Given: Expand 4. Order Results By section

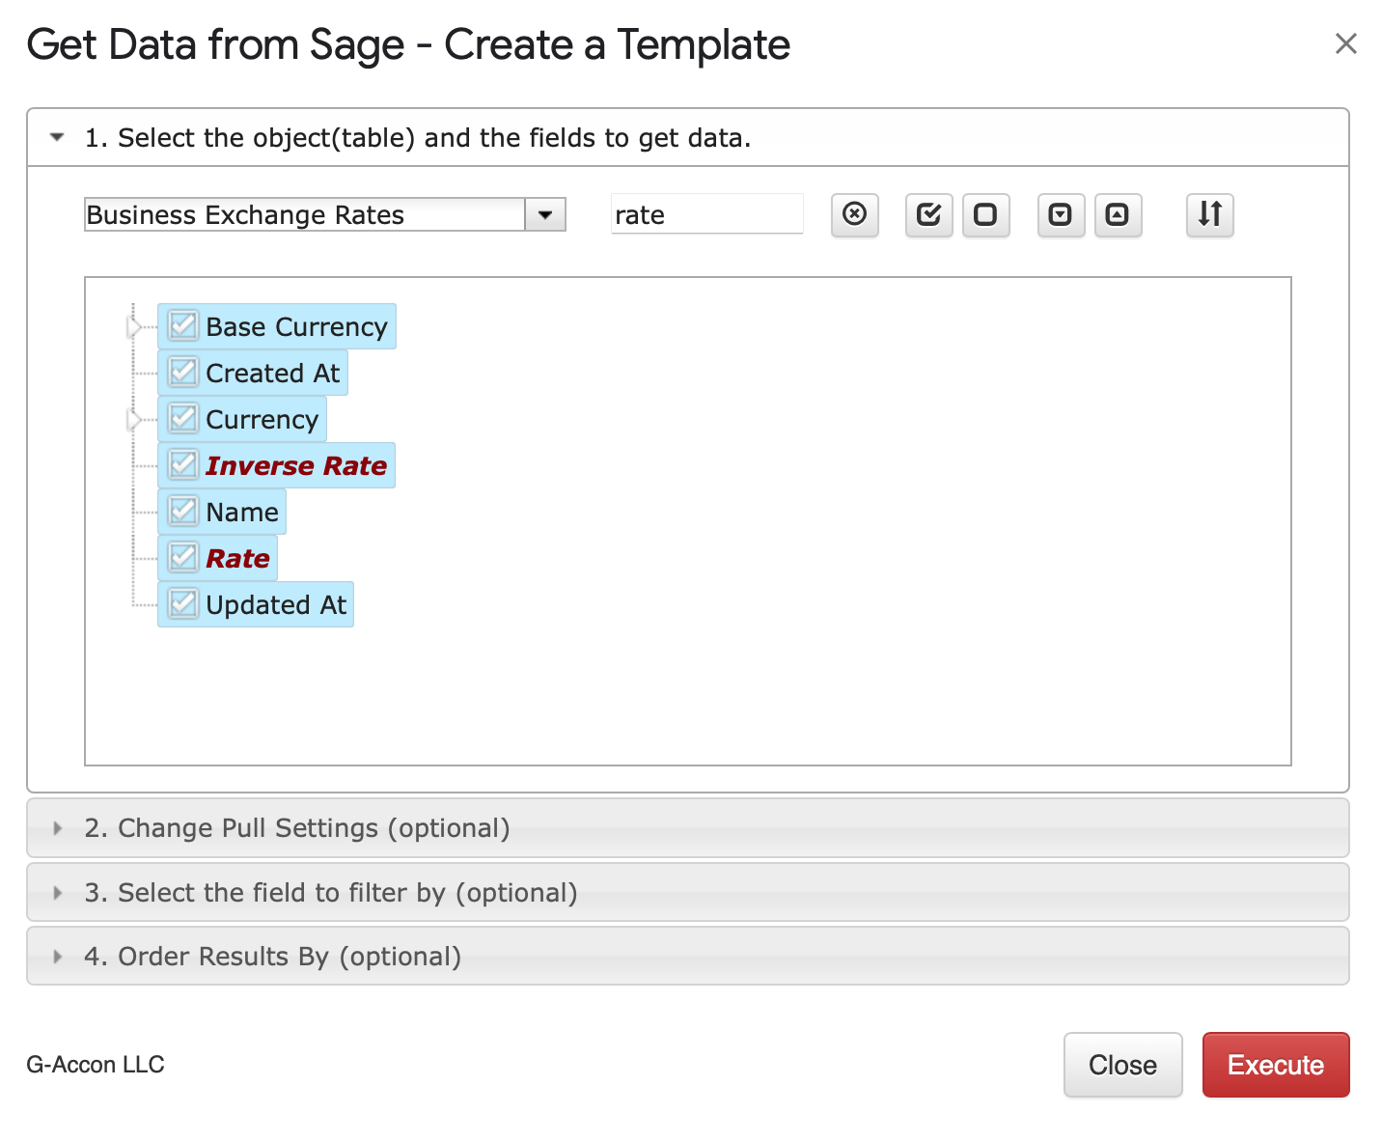Looking at the screenshot, I should (x=687, y=957).
